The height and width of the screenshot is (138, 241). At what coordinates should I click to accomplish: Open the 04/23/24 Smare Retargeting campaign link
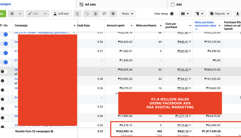click(x=42, y=32)
